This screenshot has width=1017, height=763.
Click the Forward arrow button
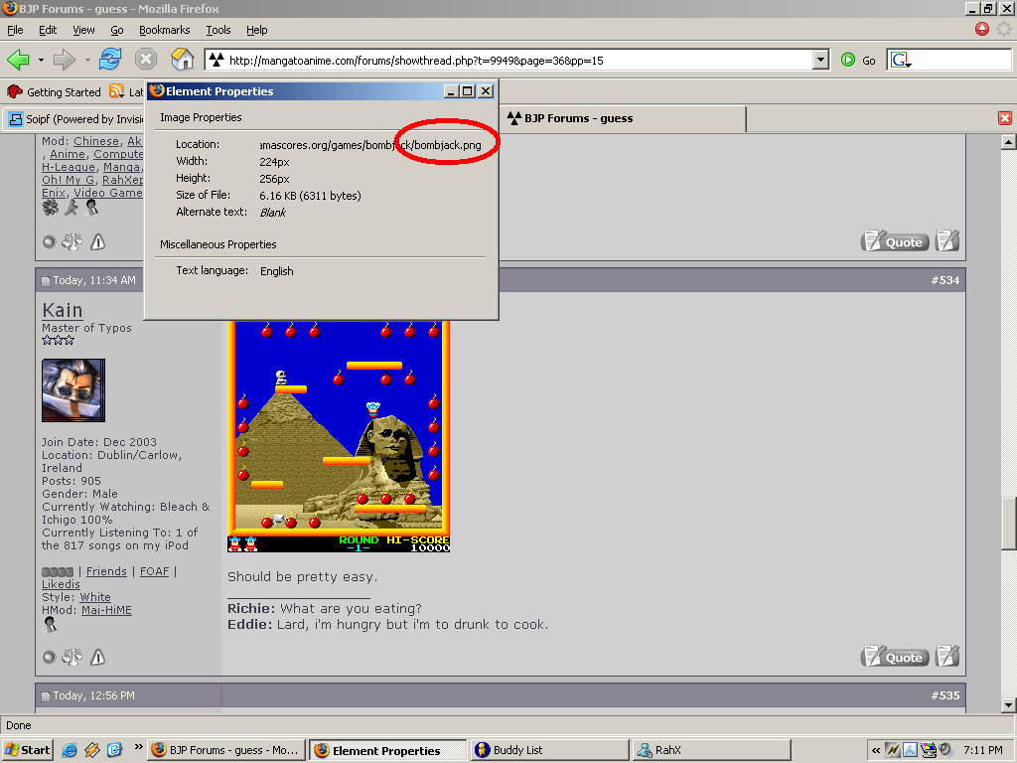coord(65,60)
